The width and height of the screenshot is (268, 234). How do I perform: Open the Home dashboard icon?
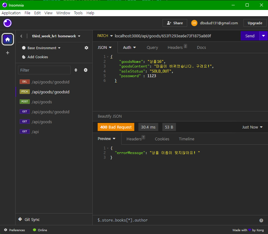(8, 39)
